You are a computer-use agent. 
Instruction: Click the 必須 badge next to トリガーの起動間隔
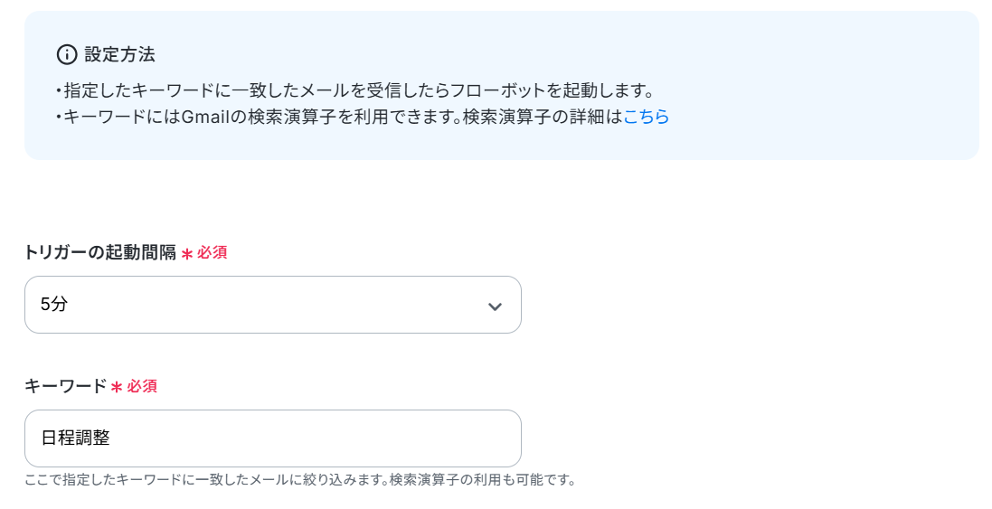point(213,252)
